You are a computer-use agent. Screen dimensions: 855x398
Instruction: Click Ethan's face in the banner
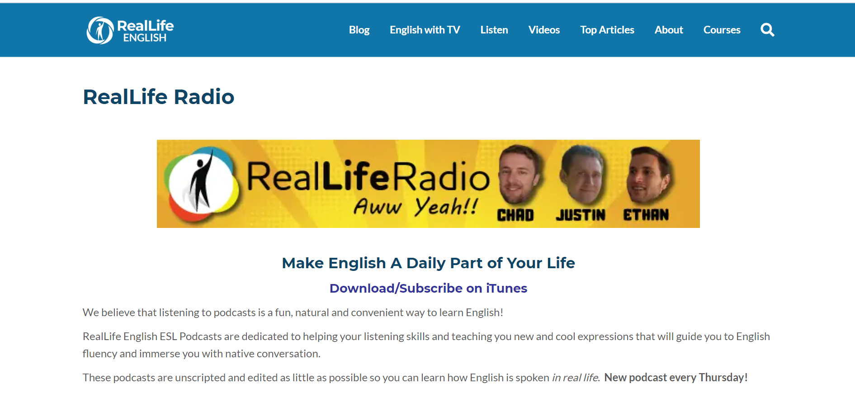648,175
